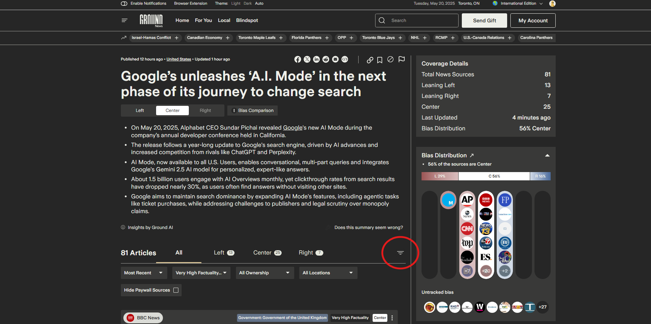Open International Edition dropdown
This screenshot has height=324, width=651.
[x=518, y=4]
